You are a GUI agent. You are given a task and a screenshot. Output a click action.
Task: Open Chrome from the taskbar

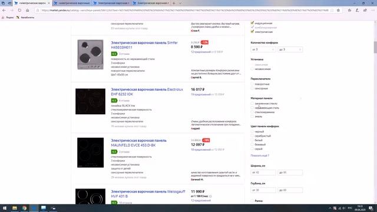pyautogui.click(x=24, y=208)
